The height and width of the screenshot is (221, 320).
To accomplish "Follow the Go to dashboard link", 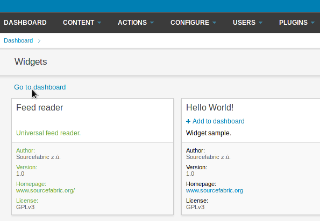I will pos(40,87).
